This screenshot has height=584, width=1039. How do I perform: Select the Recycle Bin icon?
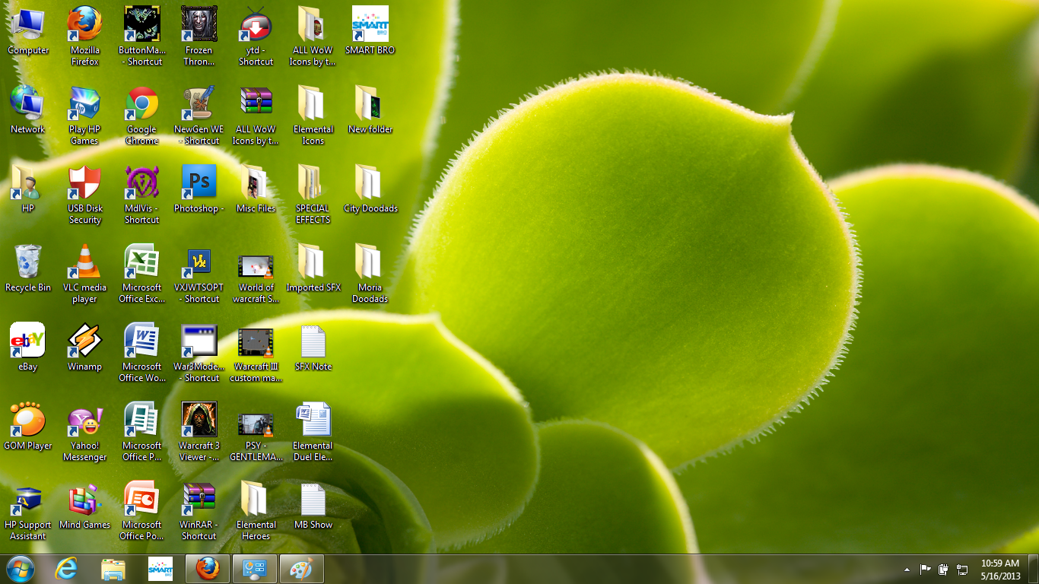(x=28, y=268)
